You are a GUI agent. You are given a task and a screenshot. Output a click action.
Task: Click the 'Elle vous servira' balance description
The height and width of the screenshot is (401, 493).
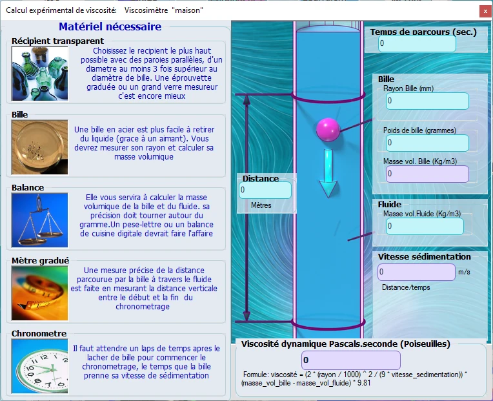point(146,216)
